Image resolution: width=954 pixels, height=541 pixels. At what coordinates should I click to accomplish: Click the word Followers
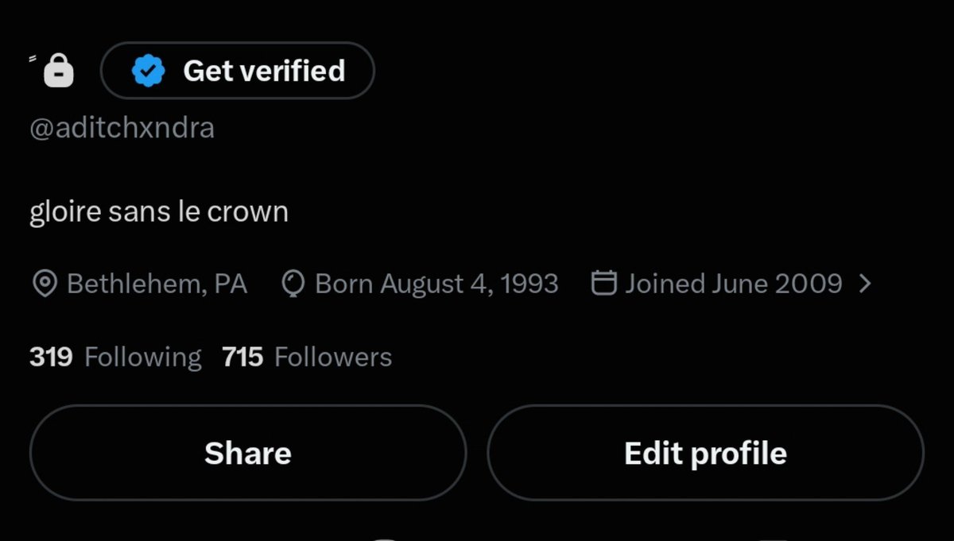pos(333,357)
